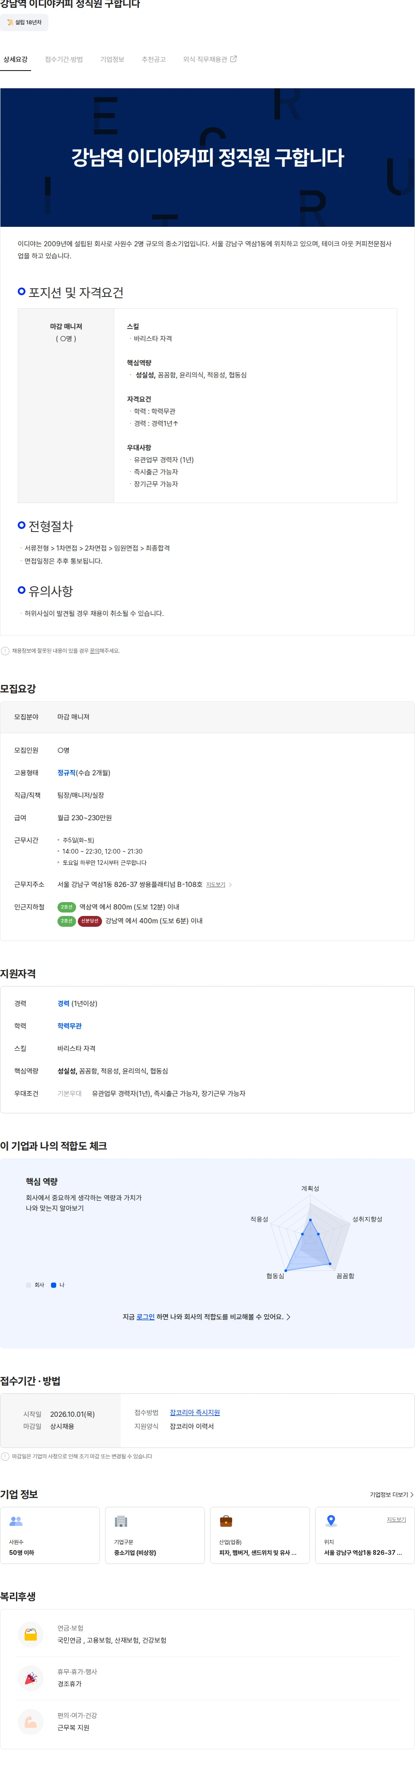Click the 신분당선 line badge

coord(90,921)
